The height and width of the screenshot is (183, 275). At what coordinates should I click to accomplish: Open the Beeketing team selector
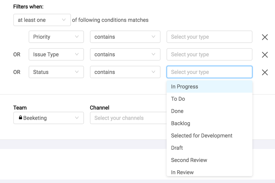48,118
